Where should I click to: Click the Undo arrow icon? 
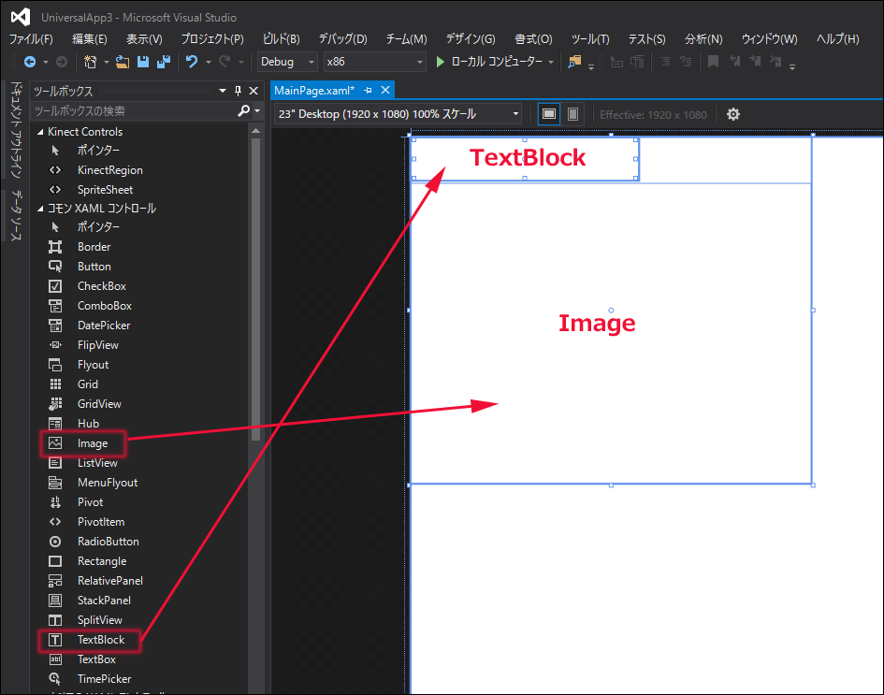[x=192, y=62]
